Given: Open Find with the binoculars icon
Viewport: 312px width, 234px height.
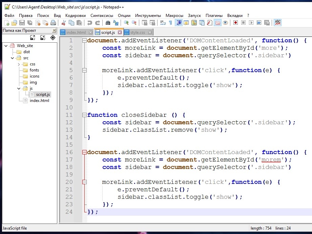Looking at the screenshot, I should (108, 23).
